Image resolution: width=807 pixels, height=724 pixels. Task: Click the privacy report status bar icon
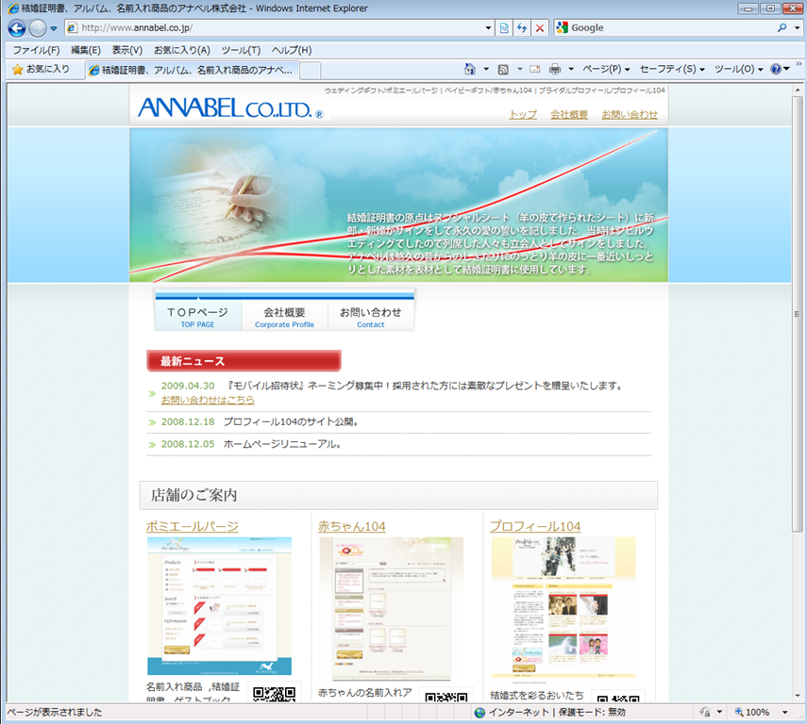[x=705, y=712]
